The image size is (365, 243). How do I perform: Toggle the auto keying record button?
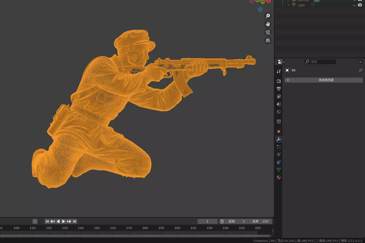pos(35,221)
